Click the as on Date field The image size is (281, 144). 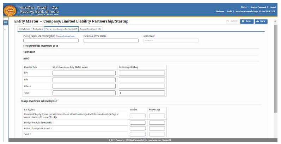coord(171,40)
